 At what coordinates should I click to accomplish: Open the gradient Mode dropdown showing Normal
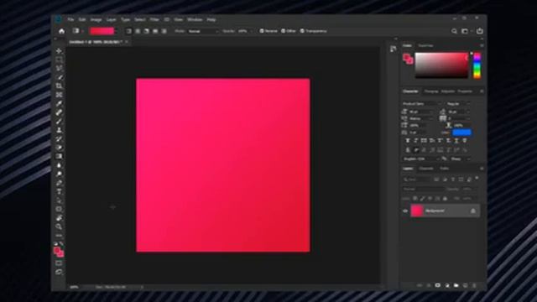coord(203,31)
